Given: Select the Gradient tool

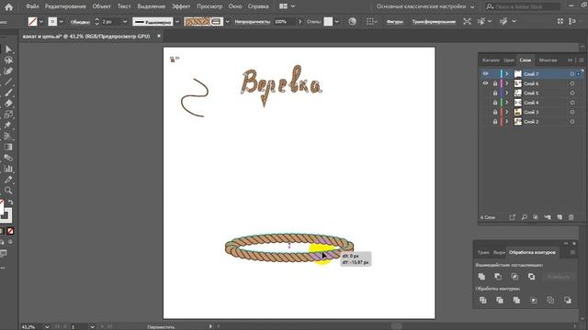Looking at the screenshot, I should [8, 147].
